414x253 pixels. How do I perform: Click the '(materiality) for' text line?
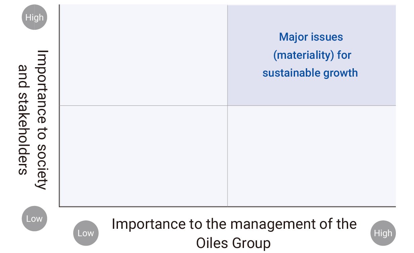point(312,55)
